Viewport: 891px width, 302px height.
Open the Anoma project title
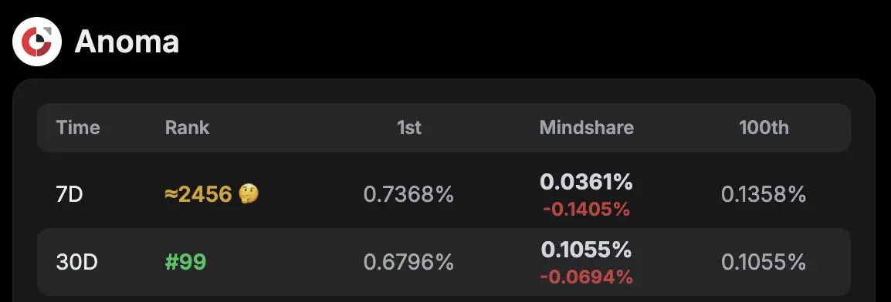[x=127, y=42]
